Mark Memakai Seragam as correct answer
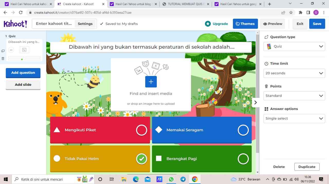Viewport: 329px width, 184px height. click(x=243, y=130)
